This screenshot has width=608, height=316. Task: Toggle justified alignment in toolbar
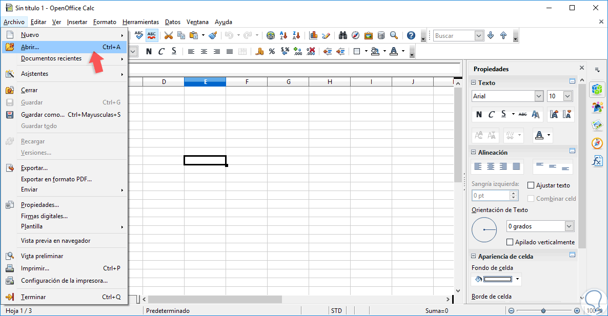pos(230,51)
